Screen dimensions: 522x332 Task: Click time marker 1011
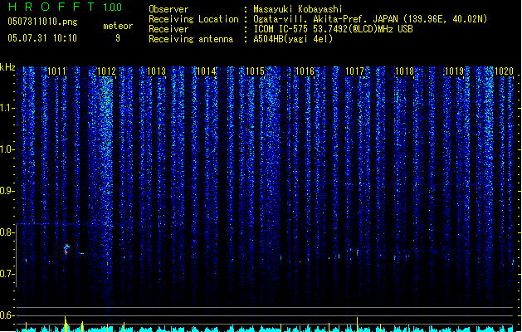tap(57, 71)
